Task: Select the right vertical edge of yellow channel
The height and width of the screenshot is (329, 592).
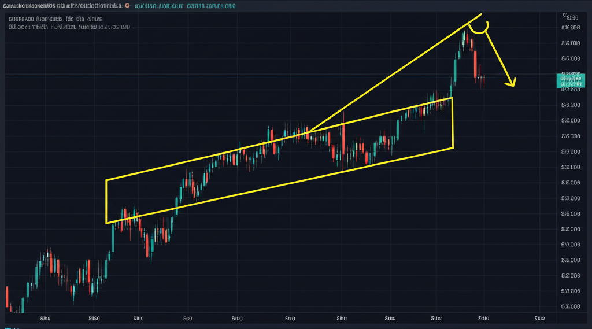Action: click(x=452, y=123)
